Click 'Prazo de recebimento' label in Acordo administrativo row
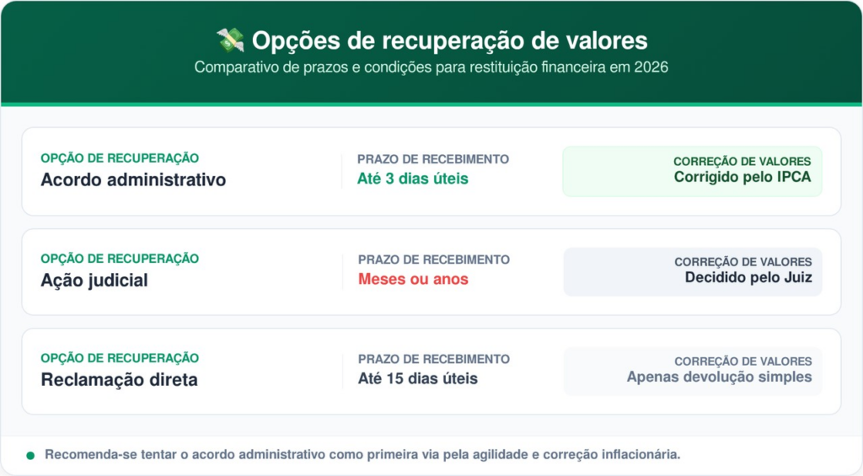The height and width of the screenshot is (476, 863). pyautogui.click(x=433, y=159)
